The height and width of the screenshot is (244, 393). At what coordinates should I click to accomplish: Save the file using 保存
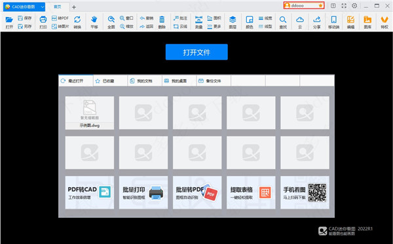point(25,18)
